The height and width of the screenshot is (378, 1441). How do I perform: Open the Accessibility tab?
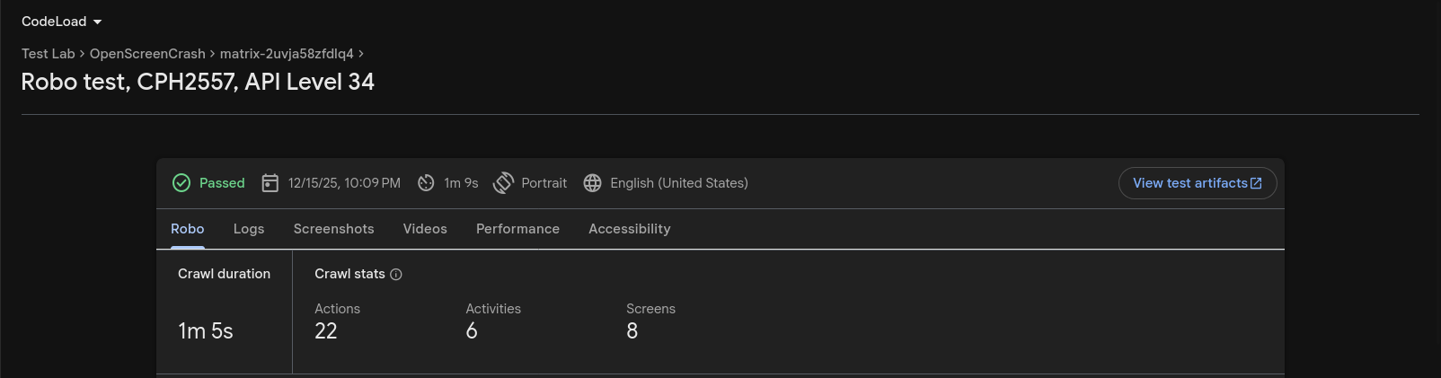(x=629, y=229)
